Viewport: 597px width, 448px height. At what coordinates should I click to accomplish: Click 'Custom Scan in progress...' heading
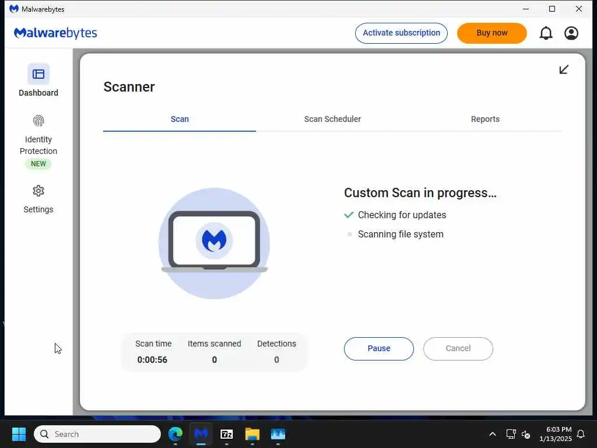click(x=420, y=192)
